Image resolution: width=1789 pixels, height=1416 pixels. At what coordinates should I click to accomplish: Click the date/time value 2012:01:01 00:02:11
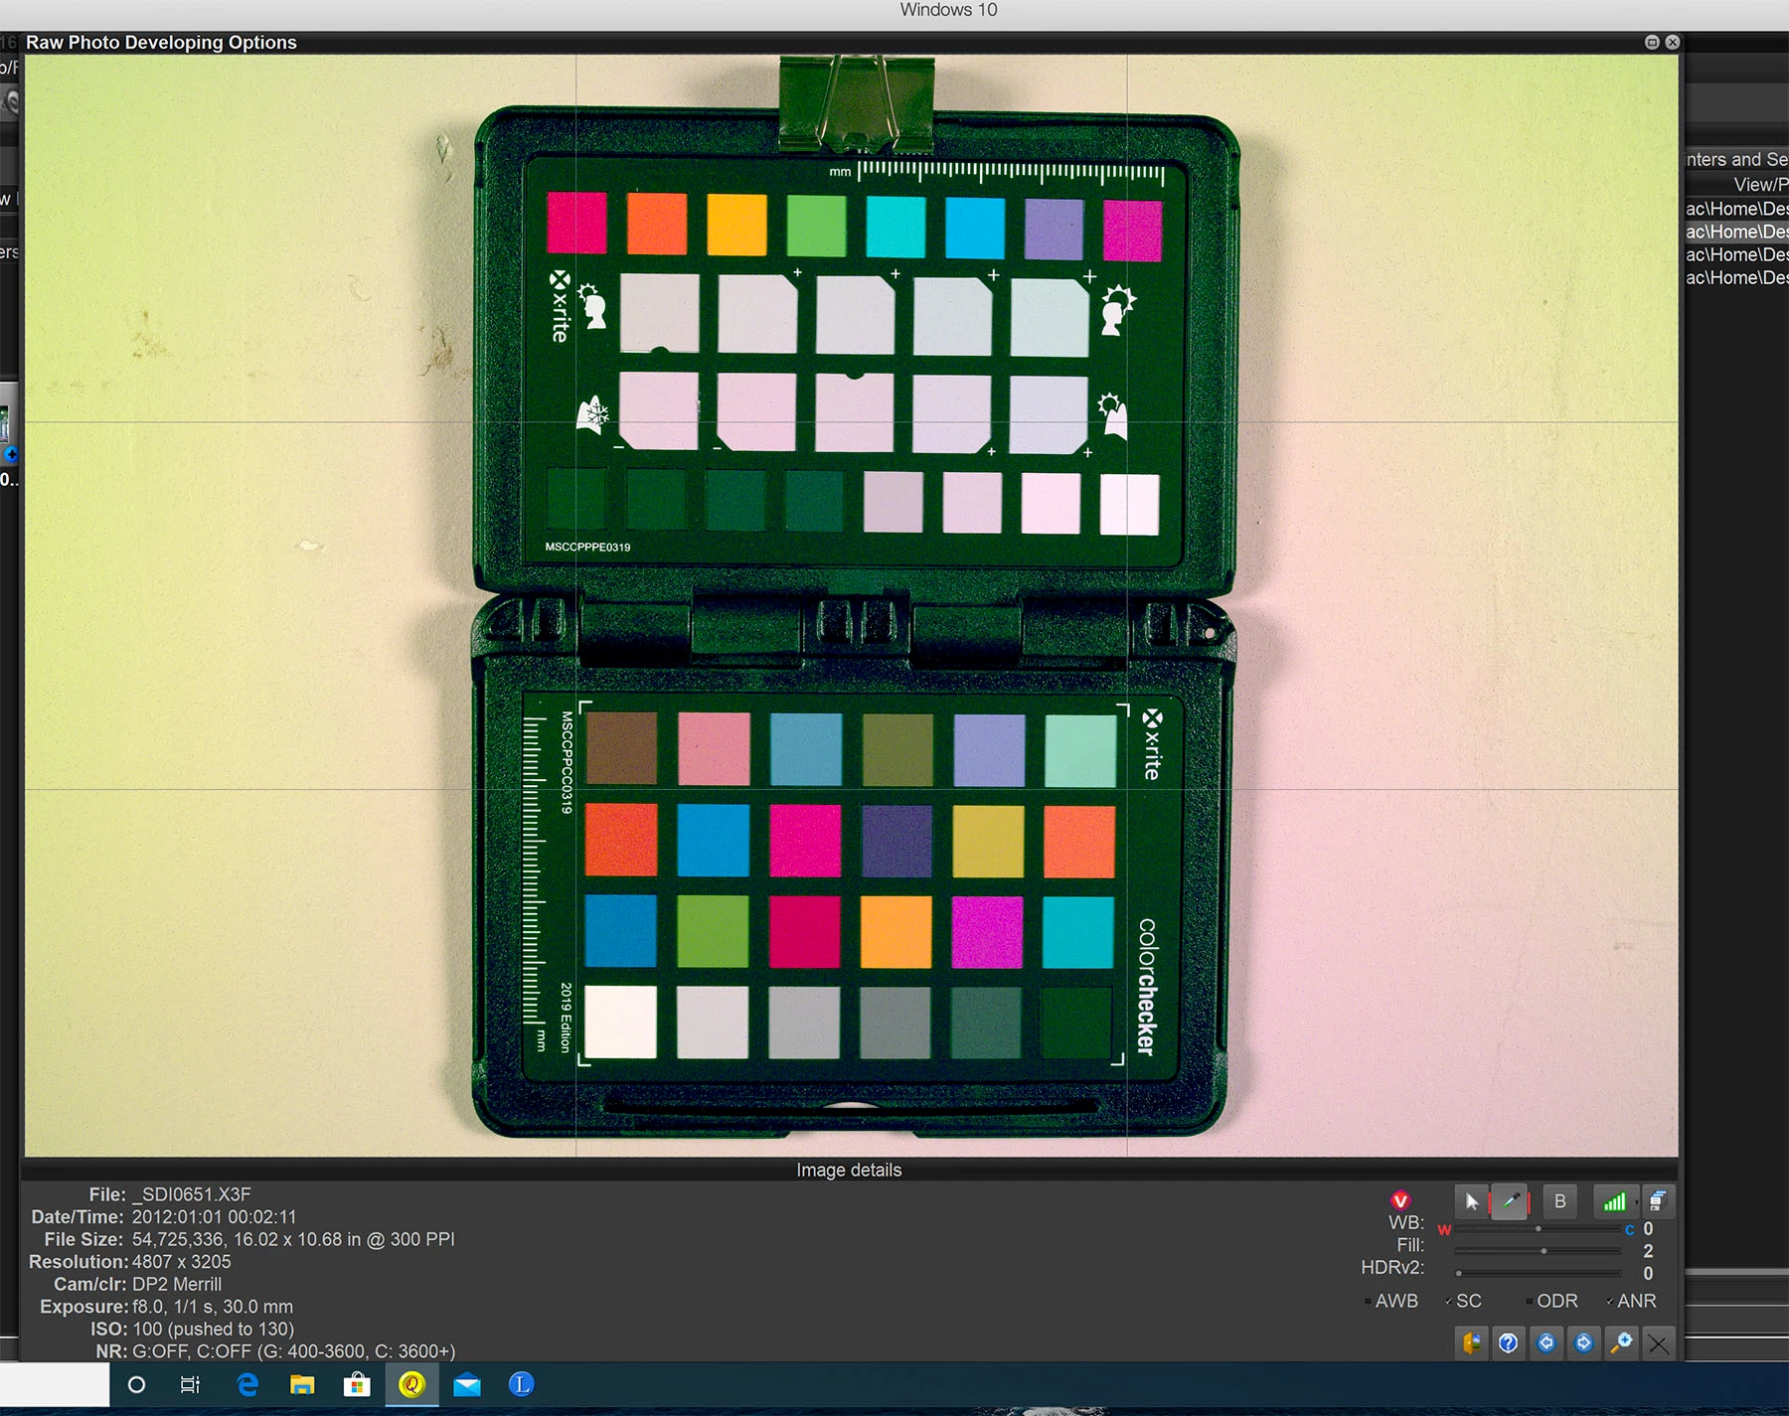point(215,1217)
